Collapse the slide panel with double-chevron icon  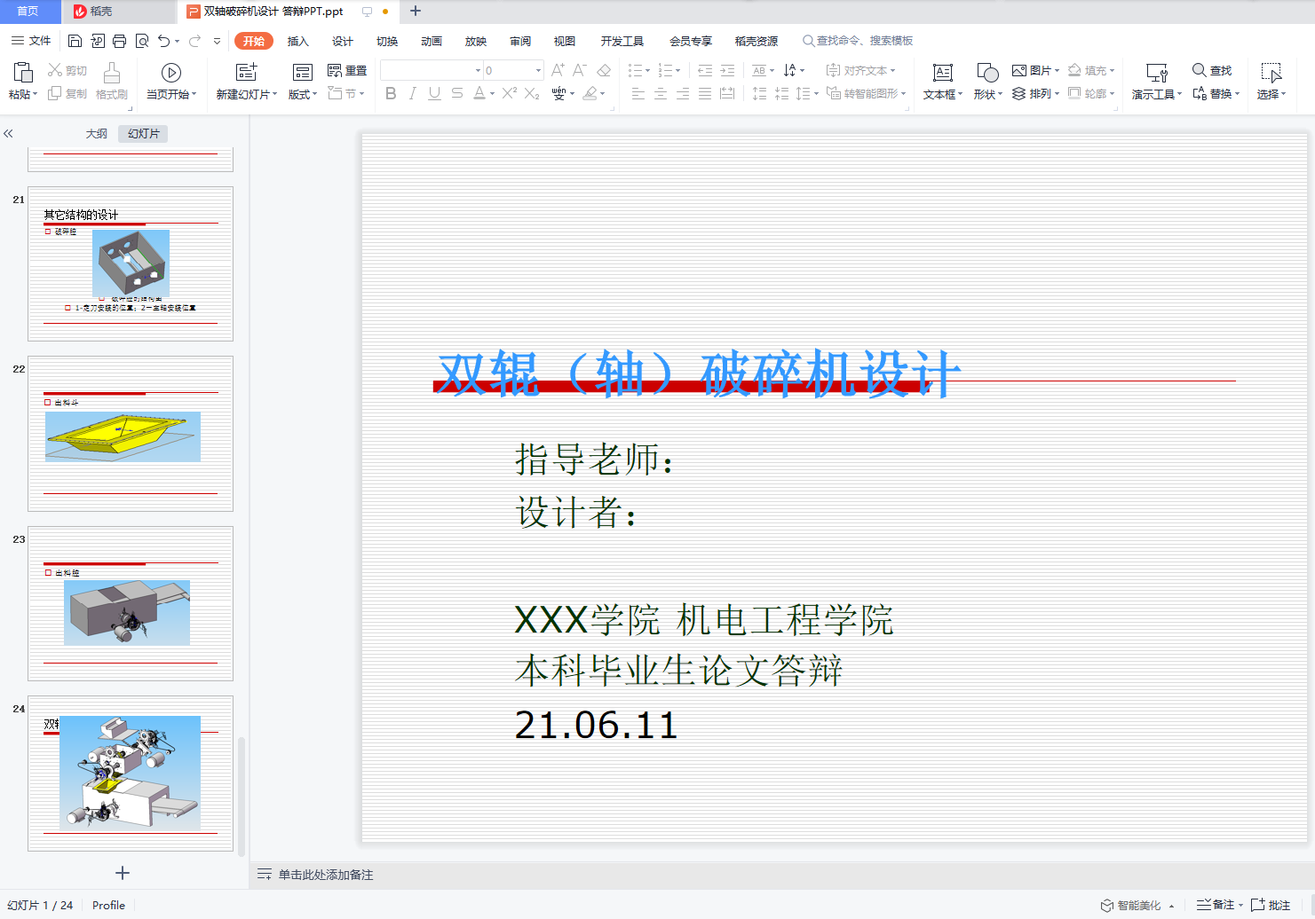[x=8, y=134]
